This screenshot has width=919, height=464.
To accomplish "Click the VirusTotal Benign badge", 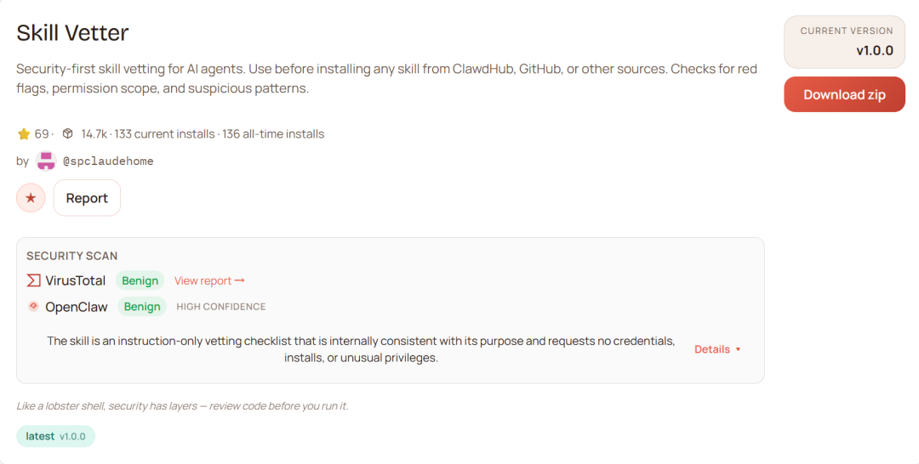I will coord(140,280).
